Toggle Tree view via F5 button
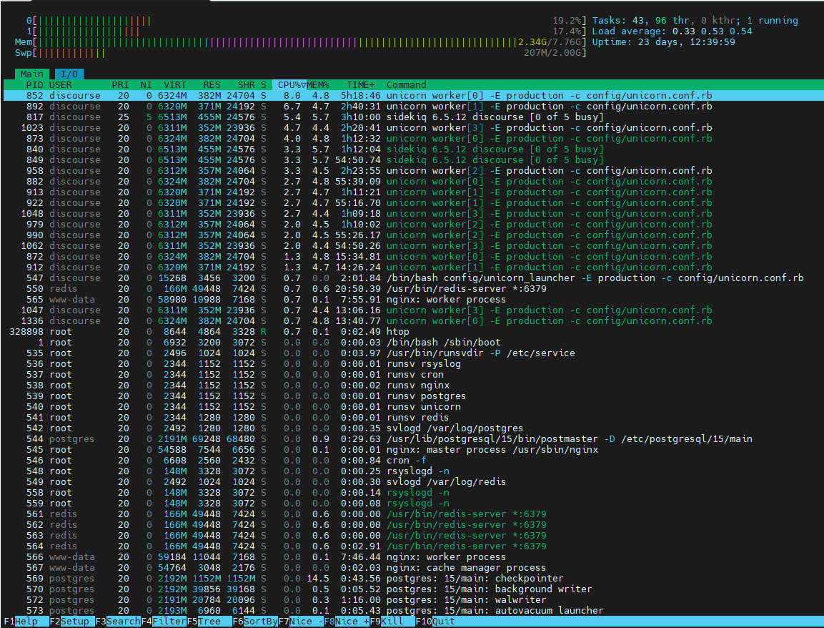This screenshot has height=628, width=824. [x=209, y=621]
